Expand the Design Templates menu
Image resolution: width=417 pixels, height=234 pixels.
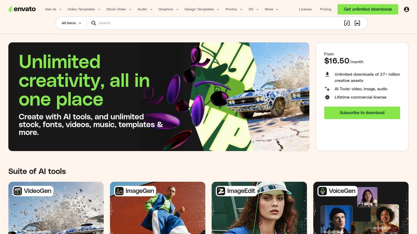(x=202, y=9)
